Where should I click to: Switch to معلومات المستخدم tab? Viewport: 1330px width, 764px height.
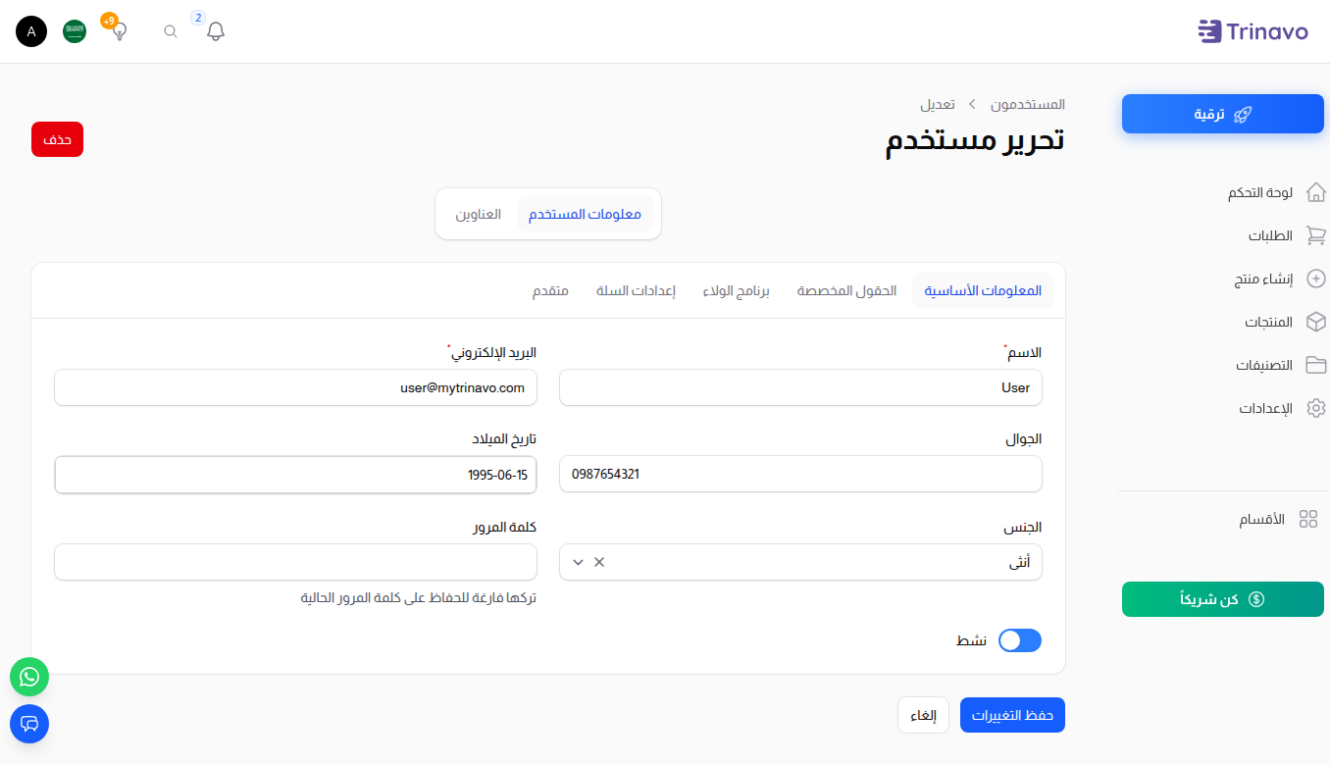(585, 214)
